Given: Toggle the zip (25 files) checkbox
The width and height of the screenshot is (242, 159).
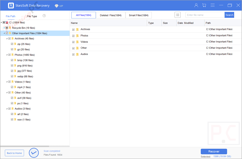Looking at the screenshot, I should [x=12, y=44].
